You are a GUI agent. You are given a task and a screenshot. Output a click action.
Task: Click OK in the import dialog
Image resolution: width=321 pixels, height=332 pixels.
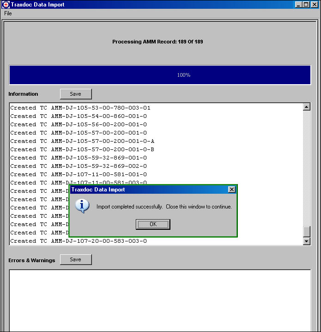153,224
